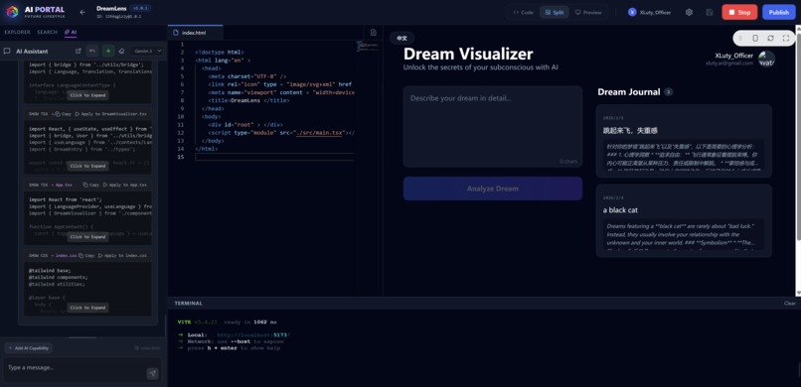Click the AI Portal logo icon

(x=12, y=12)
